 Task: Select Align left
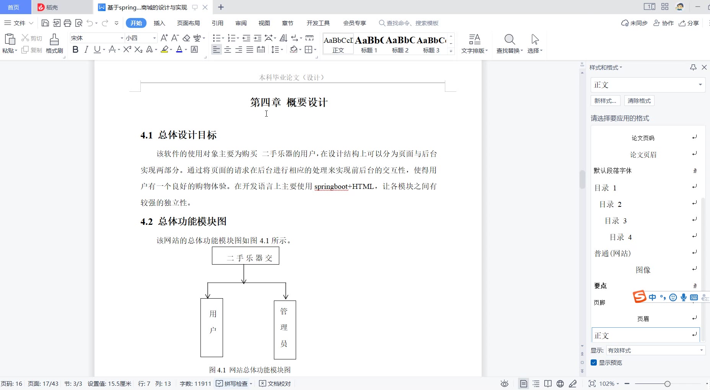pos(217,49)
